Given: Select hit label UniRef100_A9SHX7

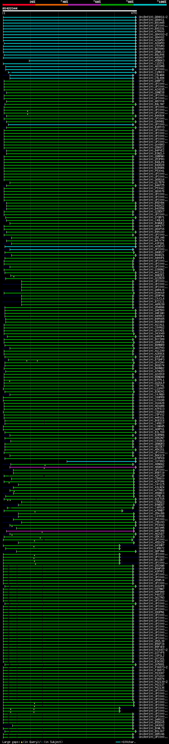Looking at the screenshot, I should point(152,58).
